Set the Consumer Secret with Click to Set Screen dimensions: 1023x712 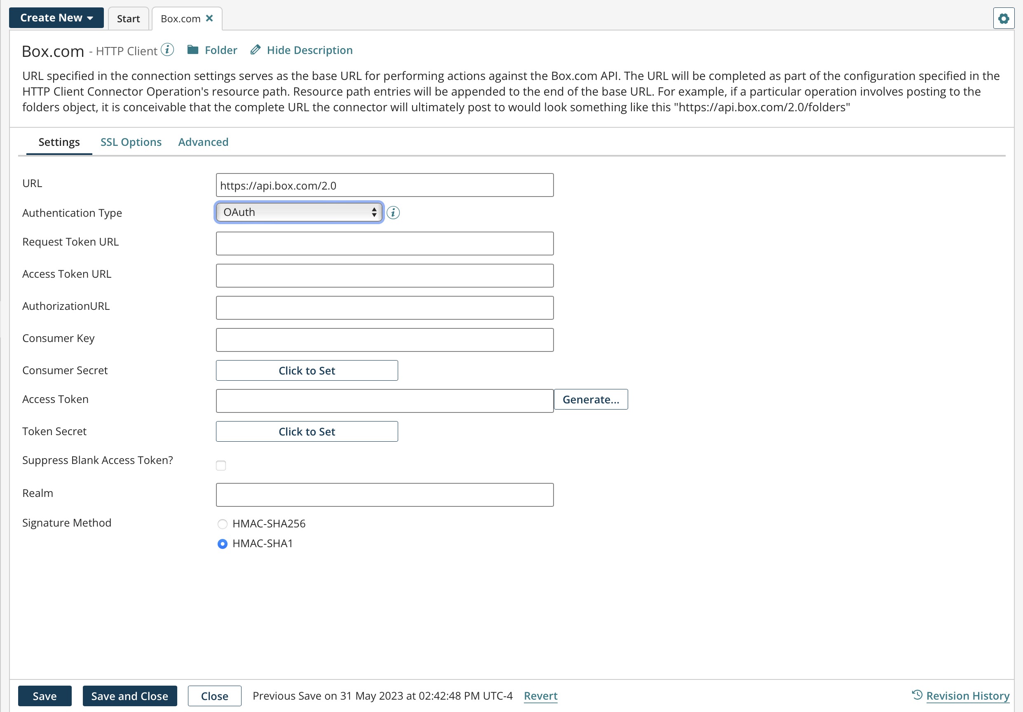(307, 370)
